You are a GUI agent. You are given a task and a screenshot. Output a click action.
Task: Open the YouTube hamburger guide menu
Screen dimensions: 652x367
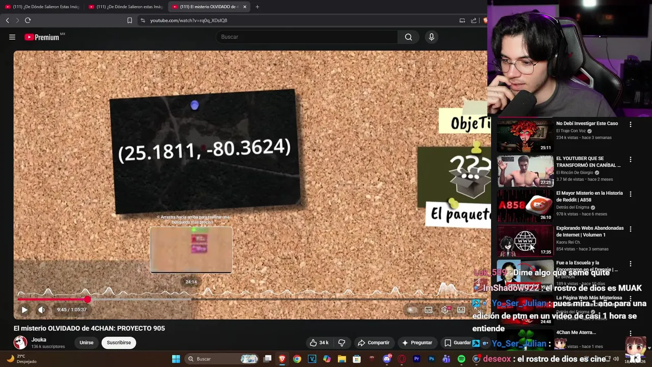tap(12, 37)
